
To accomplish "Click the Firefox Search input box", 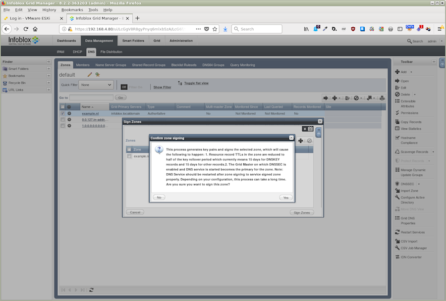I will [257, 29].
